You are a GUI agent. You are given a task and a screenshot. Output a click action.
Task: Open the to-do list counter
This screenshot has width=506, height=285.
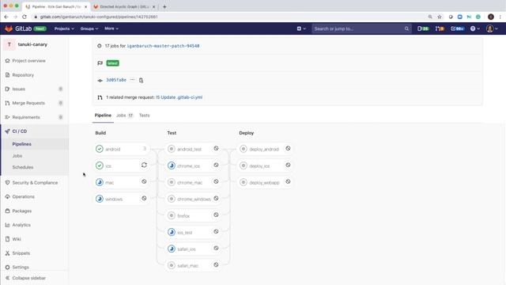coord(457,28)
